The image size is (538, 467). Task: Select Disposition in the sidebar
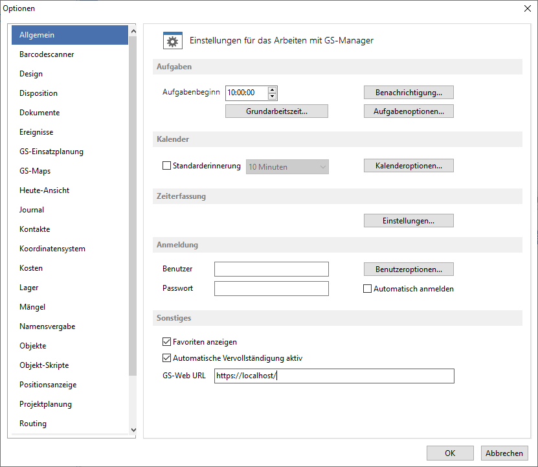pos(70,93)
